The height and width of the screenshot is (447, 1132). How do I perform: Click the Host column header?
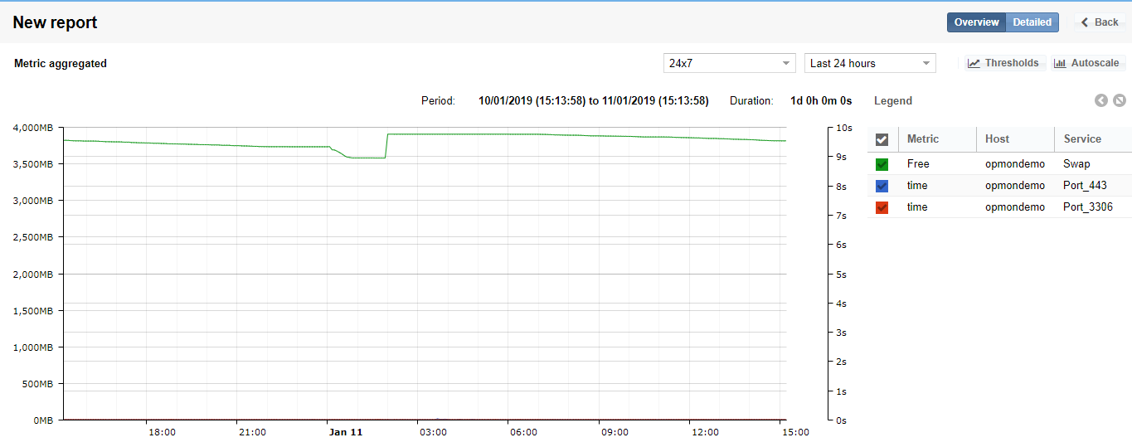click(x=997, y=139)
